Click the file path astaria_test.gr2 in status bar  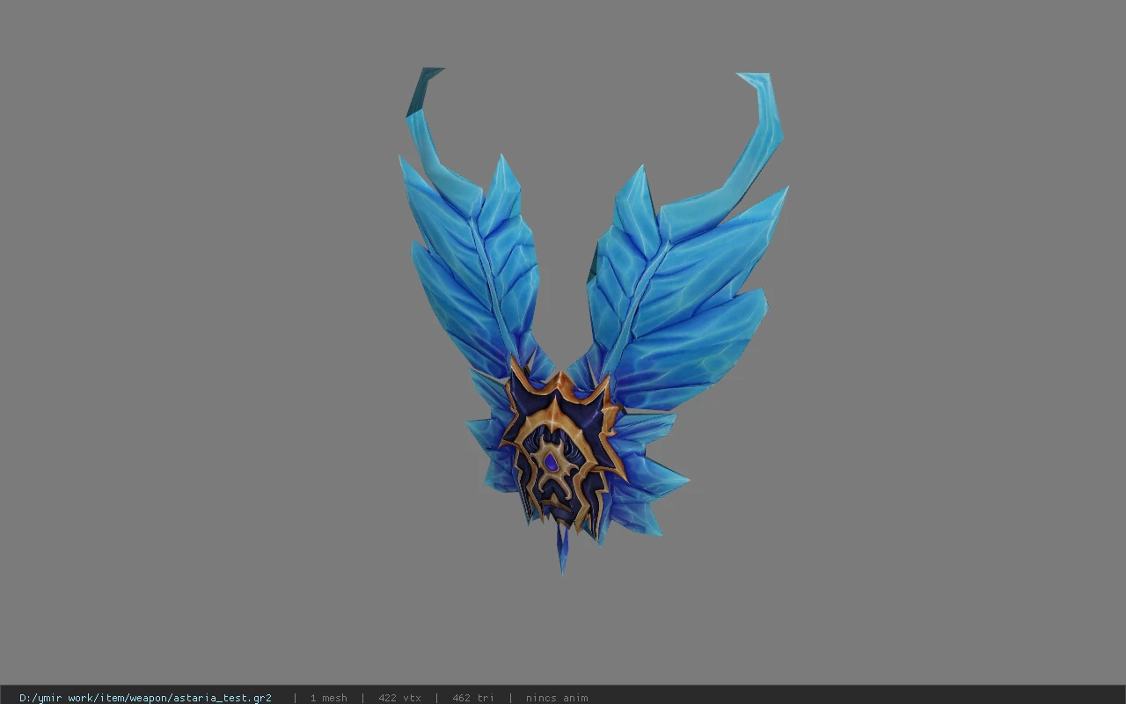145,697
